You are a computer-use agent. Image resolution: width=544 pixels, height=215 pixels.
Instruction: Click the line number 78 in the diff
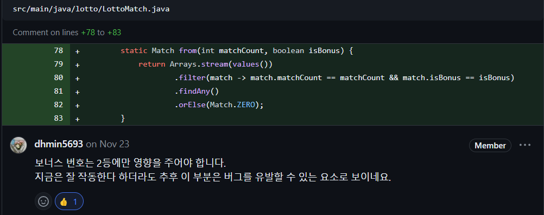pyautogui.click(x=59, y=50)
